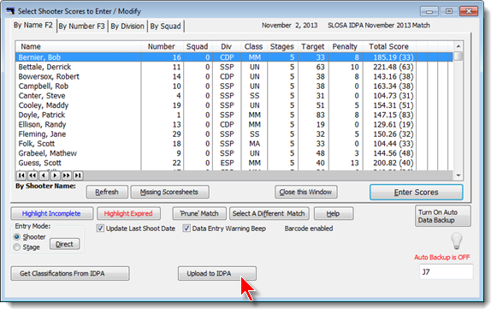Select the Stage entry mode radio
Image resolution: width=497 pixels, height=315 pixels.
pos(17,247)
